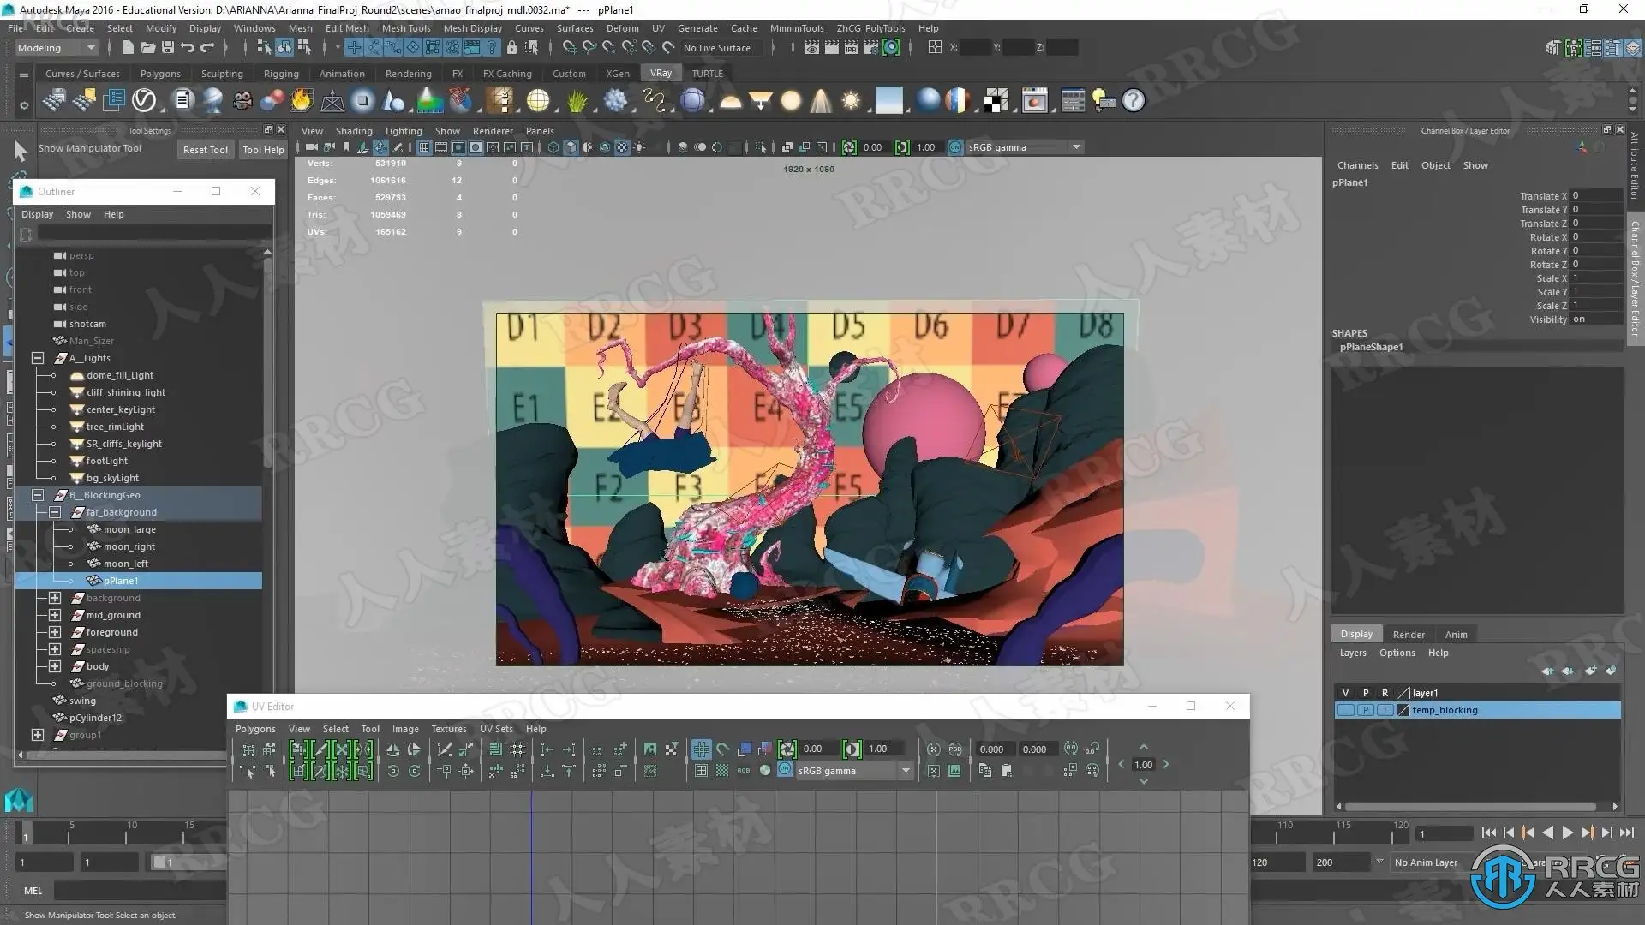Click the V-Ray fire volume shelf icon
The height and width of the screenshot is (925, 1645).
302,101
